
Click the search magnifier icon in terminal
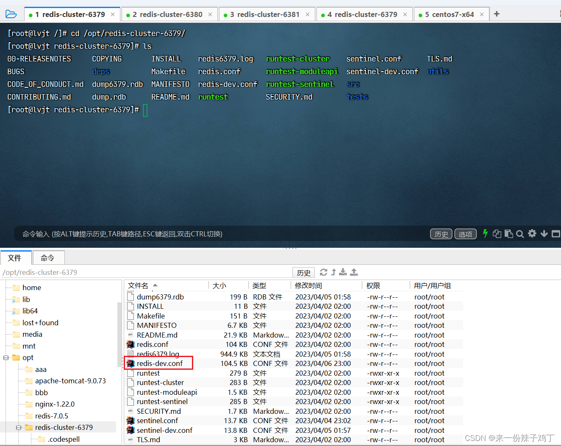pyautogui.click(x=520, y=234)
